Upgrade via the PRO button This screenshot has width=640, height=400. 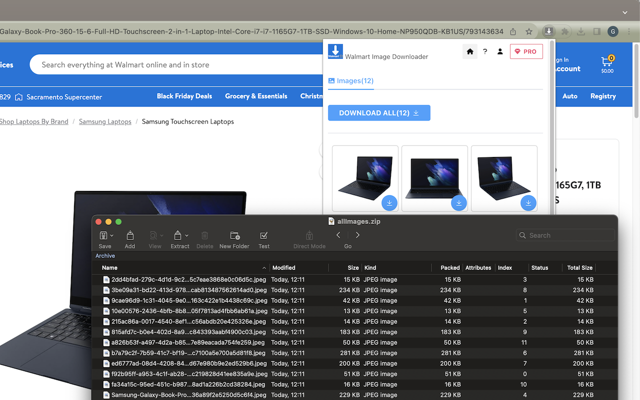click(x=526, y=51)
